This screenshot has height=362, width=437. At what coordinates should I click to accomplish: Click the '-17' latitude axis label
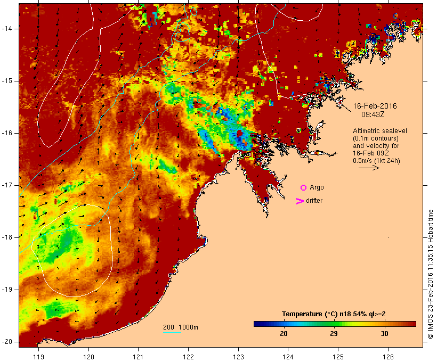click(x=7, y=185)
